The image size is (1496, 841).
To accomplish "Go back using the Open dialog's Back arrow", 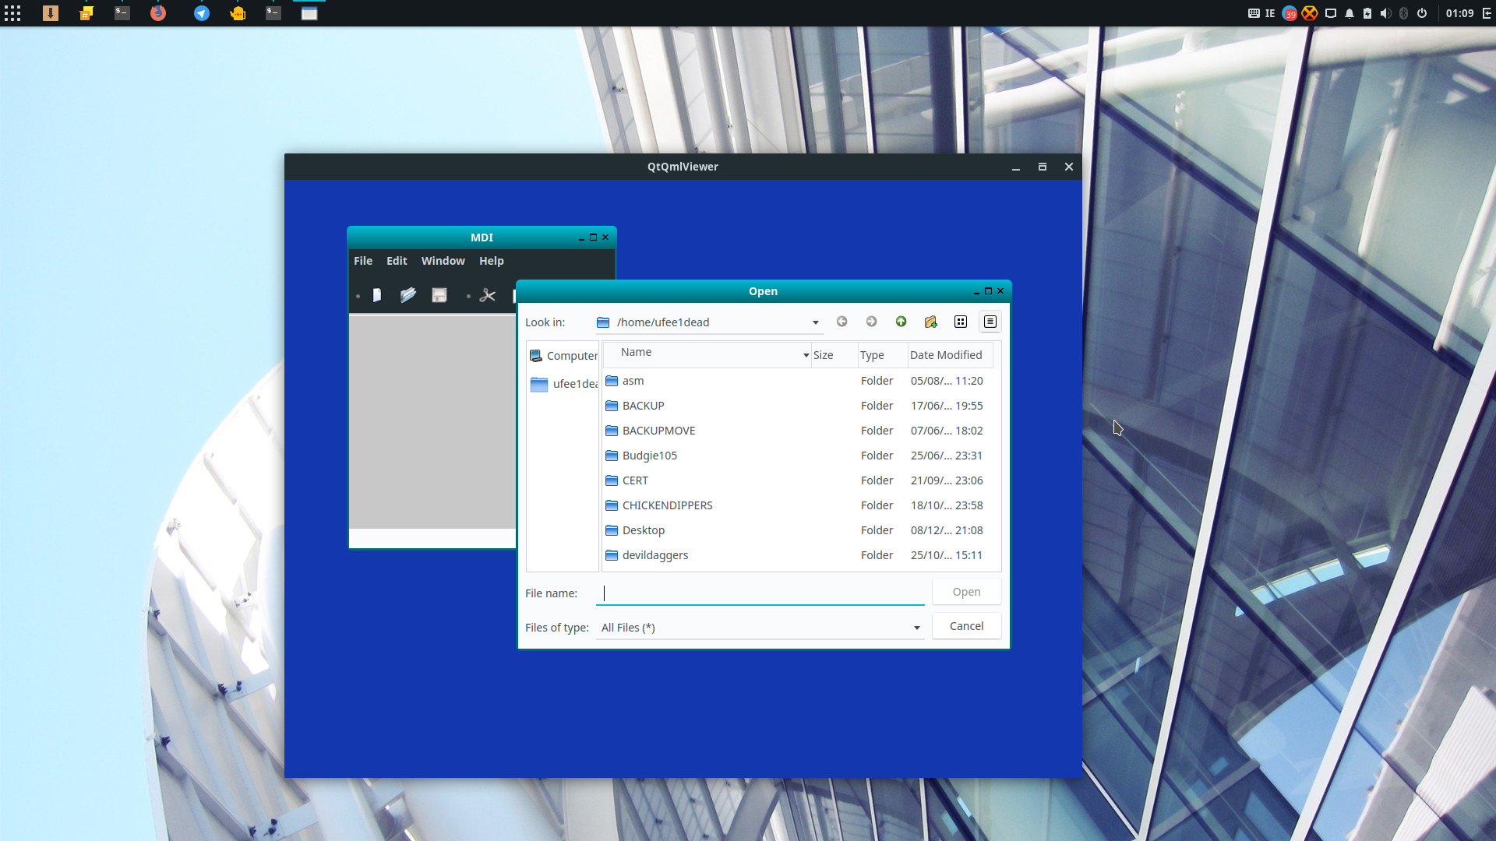I will (842, 322).
